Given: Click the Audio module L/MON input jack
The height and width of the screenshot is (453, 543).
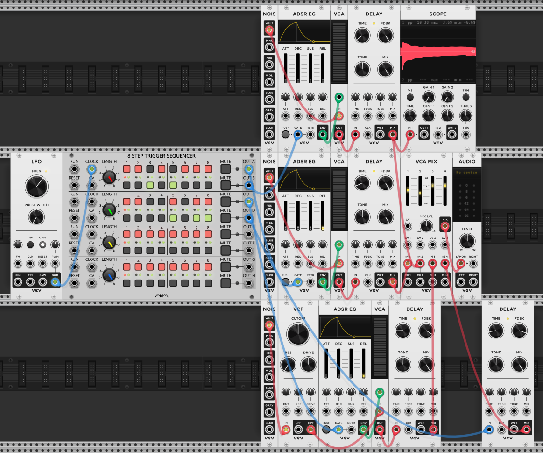Looking at the screenshot, I should [x=461, y=264].
